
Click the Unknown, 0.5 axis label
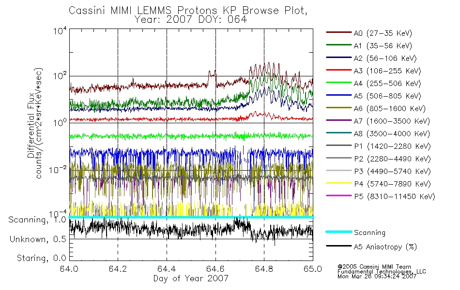coord(38,239)
